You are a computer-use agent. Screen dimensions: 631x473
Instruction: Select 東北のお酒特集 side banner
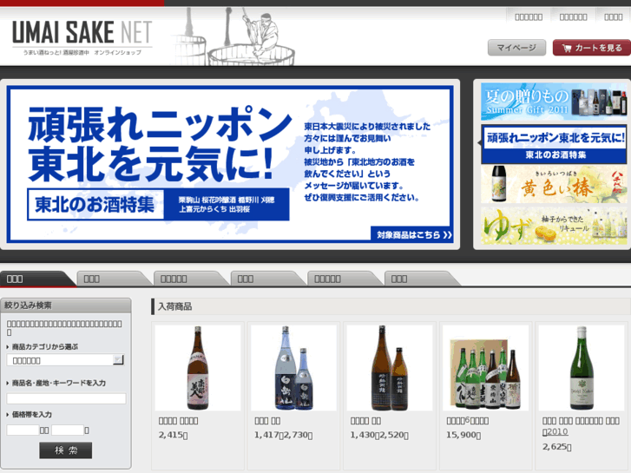[x=554, y=144]
